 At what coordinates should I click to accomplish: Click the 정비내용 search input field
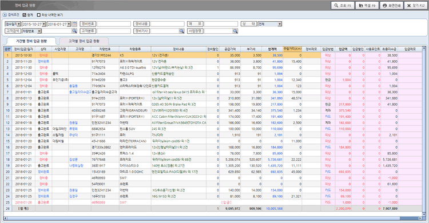pyautogui.click(x=168, y=24)
